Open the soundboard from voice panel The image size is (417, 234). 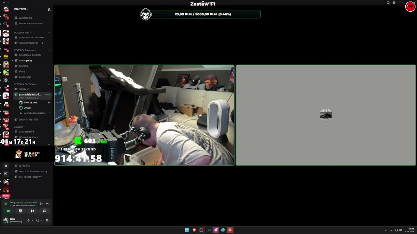[44, 211]
